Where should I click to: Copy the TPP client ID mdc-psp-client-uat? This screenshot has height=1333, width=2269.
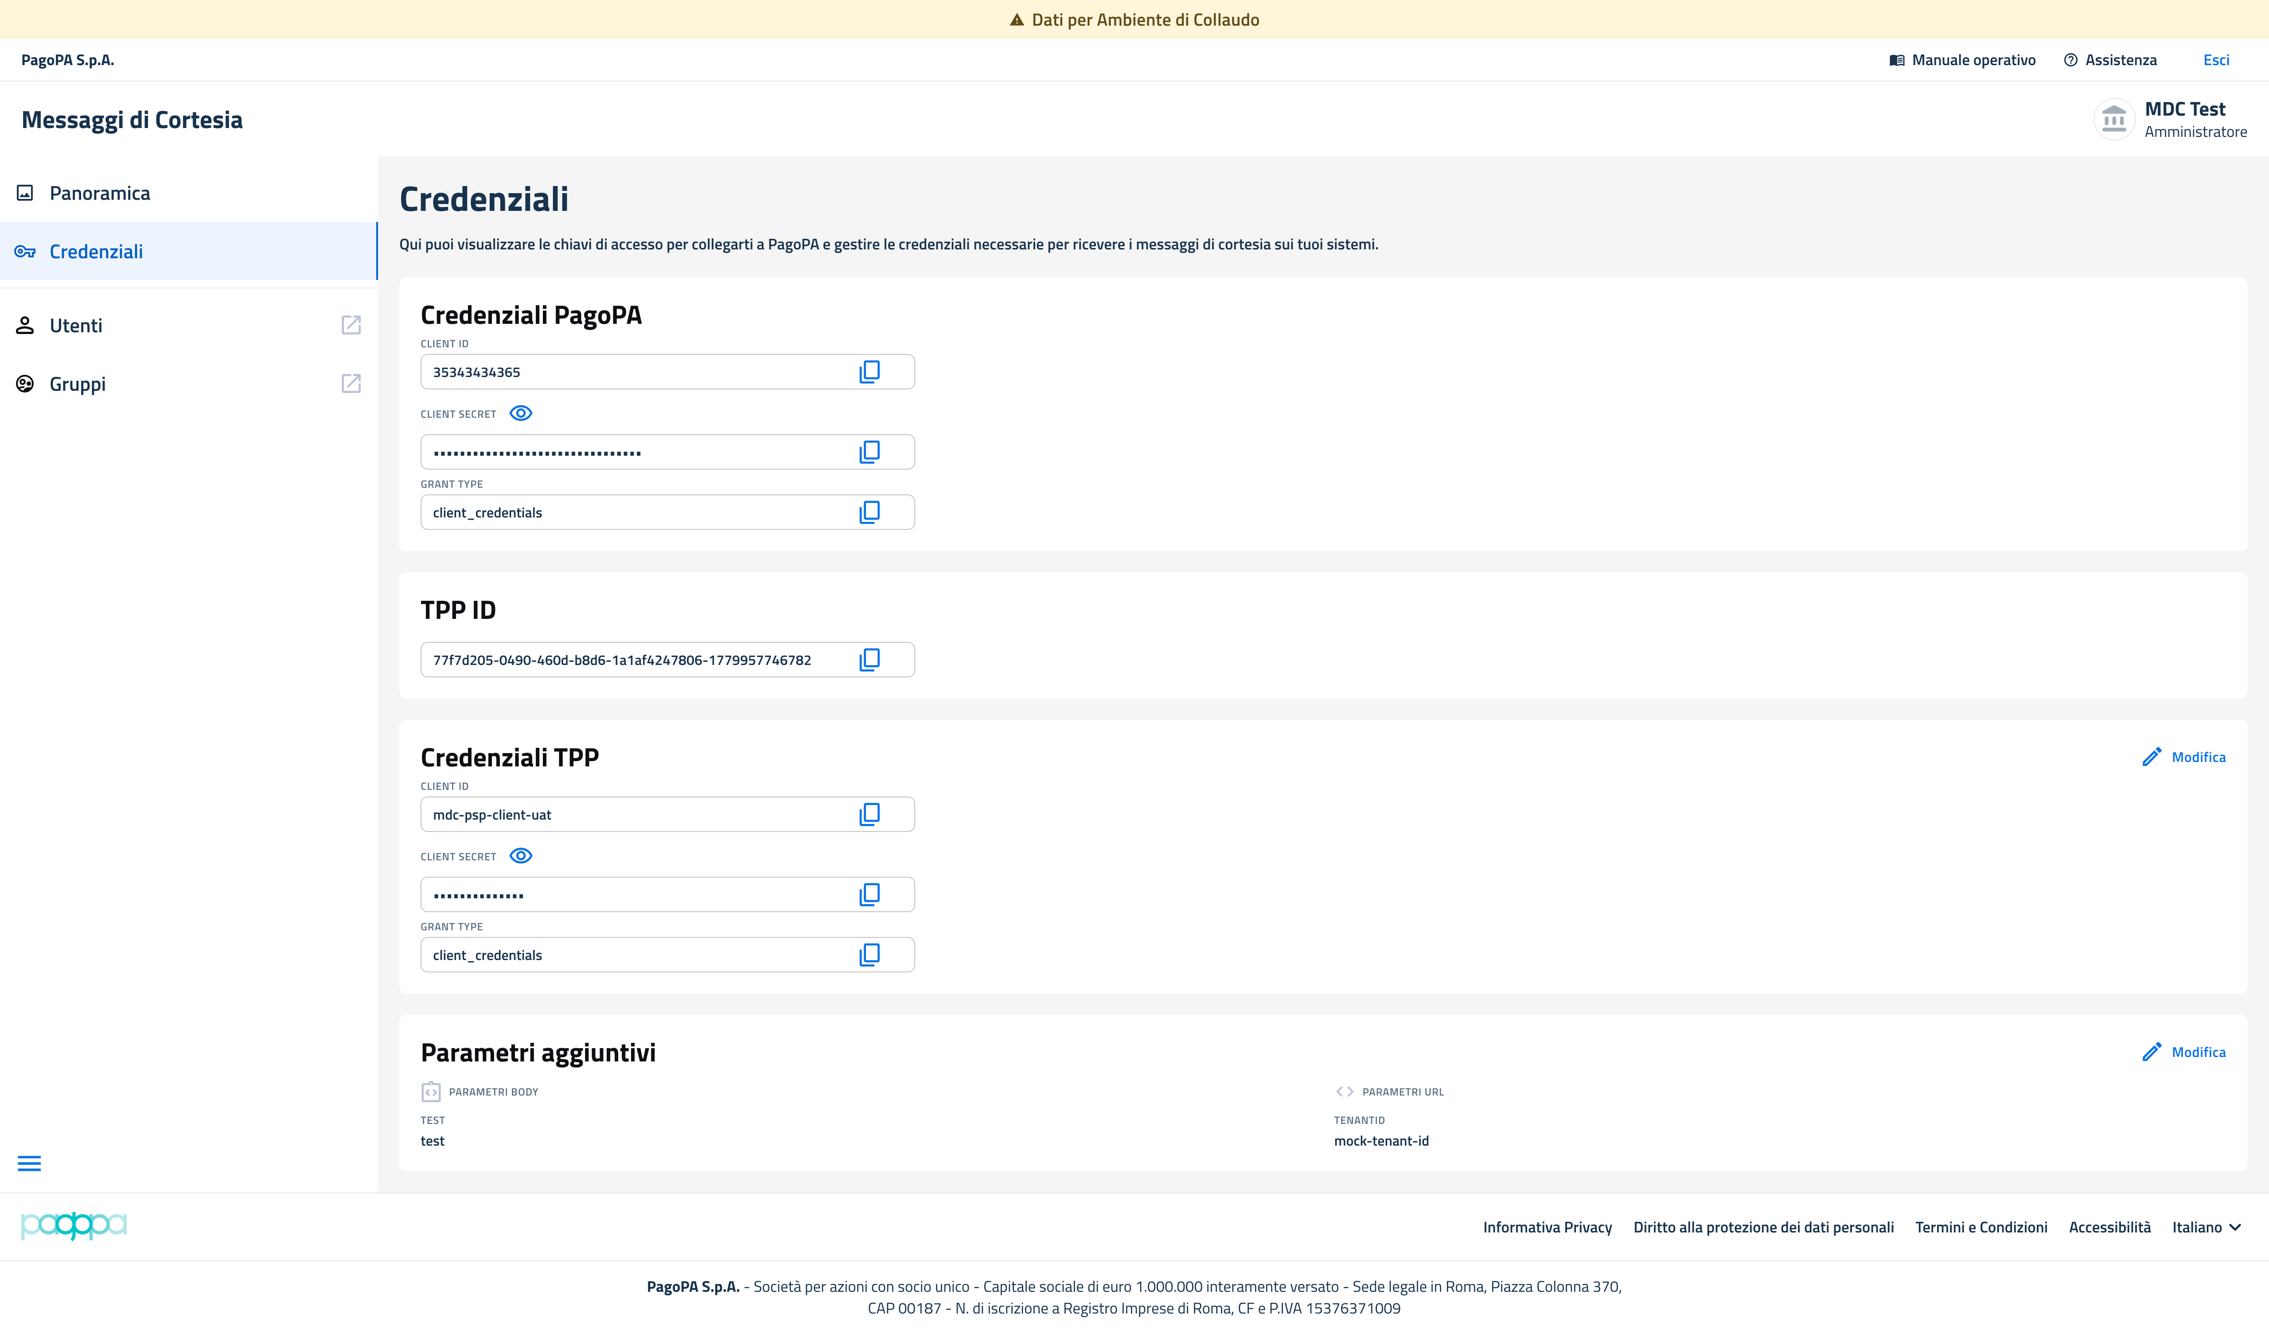click(869, 815)
